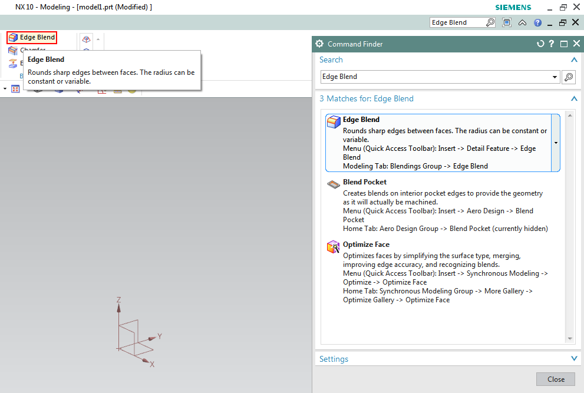The height and width of the screenshot is (393, 584).
Task: Click the Settings section label
Action: pyautogui.click(x=334, y=359)
